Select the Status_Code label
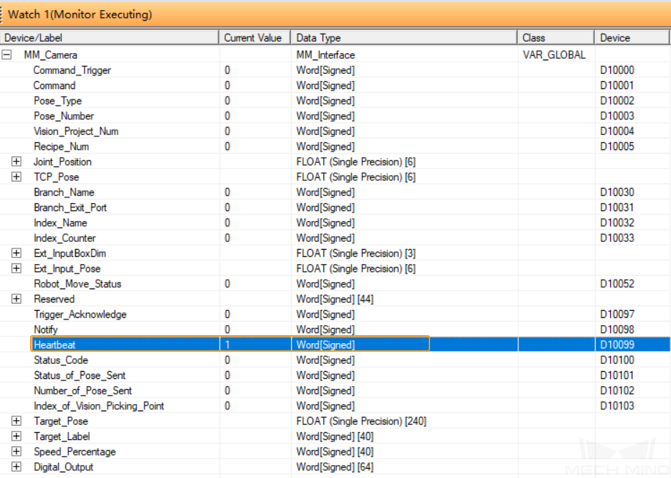Viewport: 671px width, 478px height. point(61,360)
